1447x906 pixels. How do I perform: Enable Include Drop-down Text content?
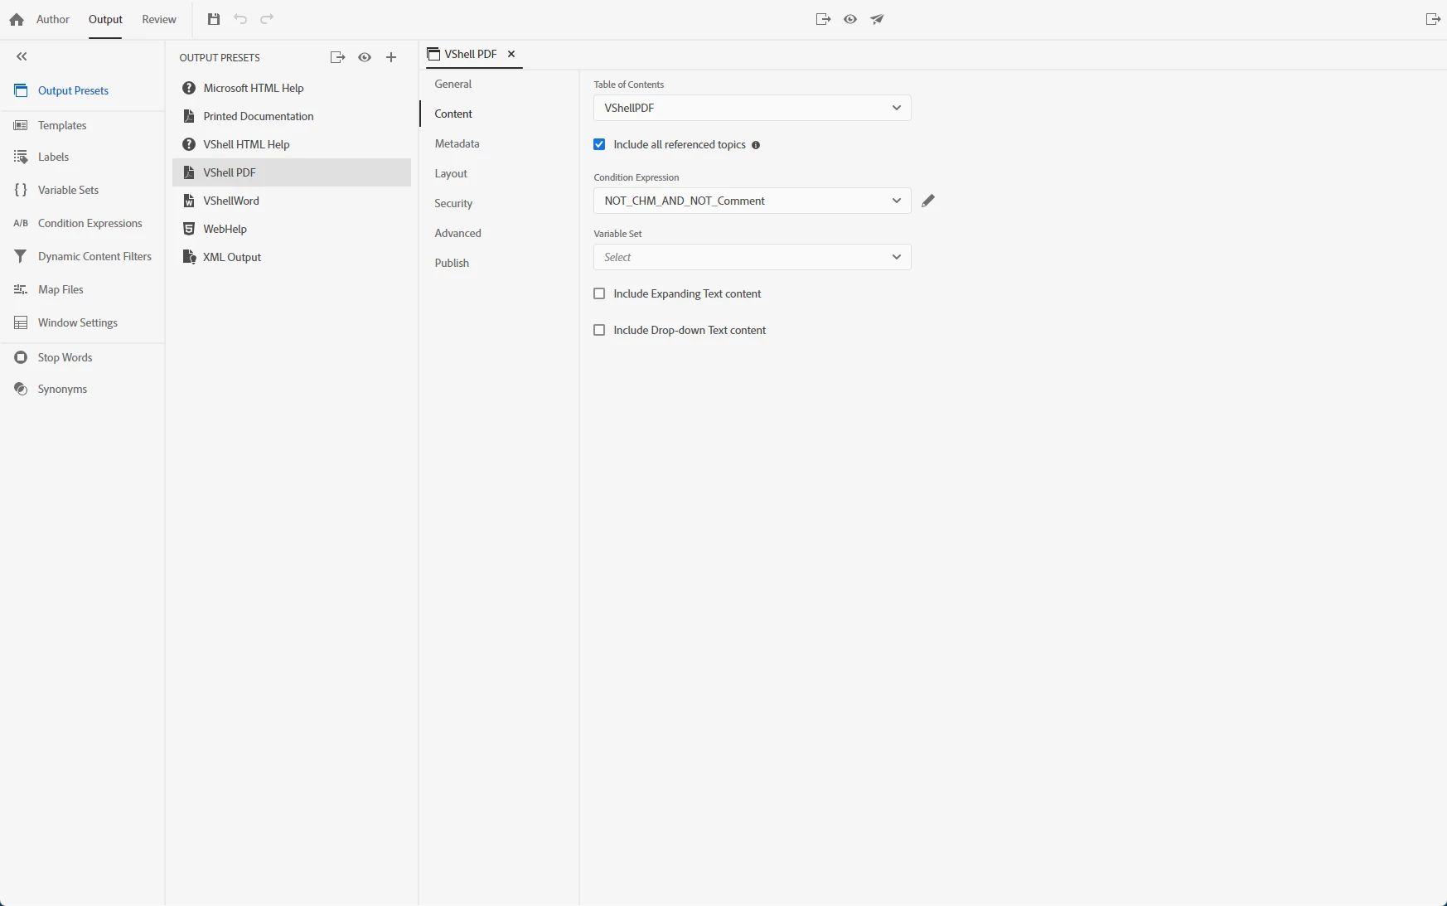point(599,330)
